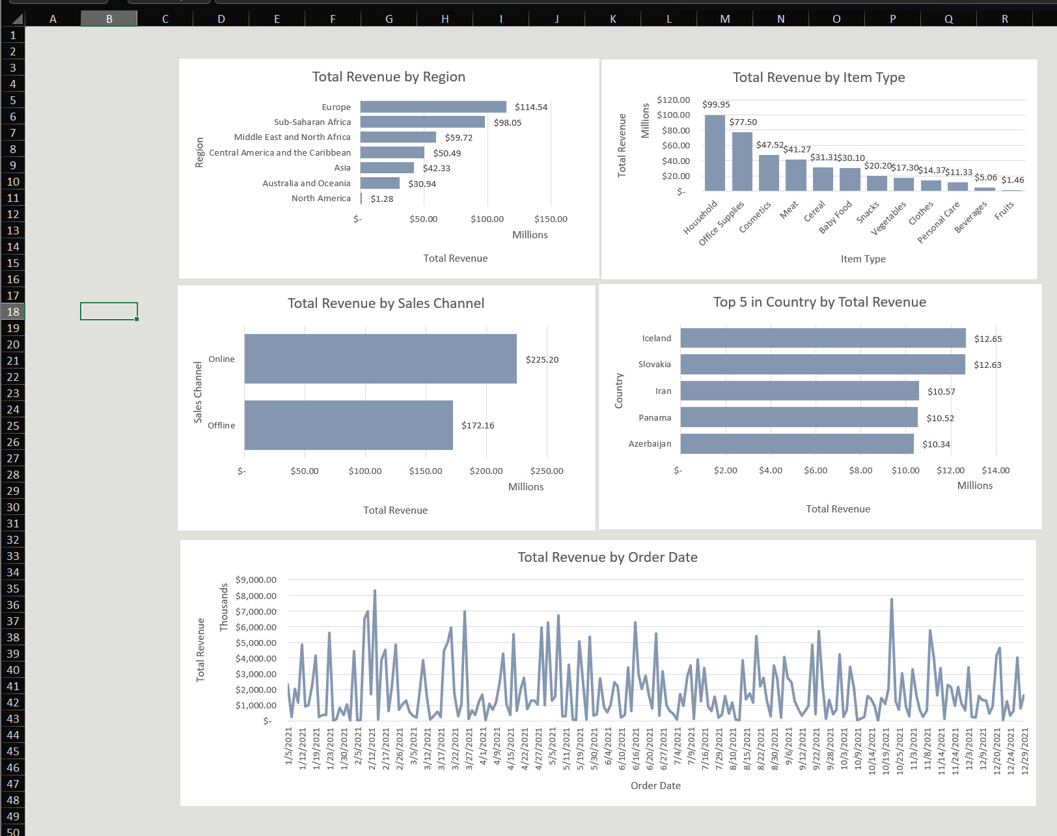Select column H header

pyautogui.click(x=445, y=19)
